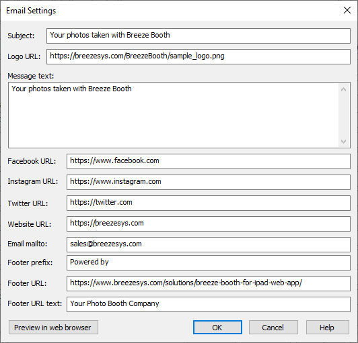Image resolution: width=358 pixels, height=343 pixels.
Task: Focus the Facebook URL field
Action: pos(209,161)
